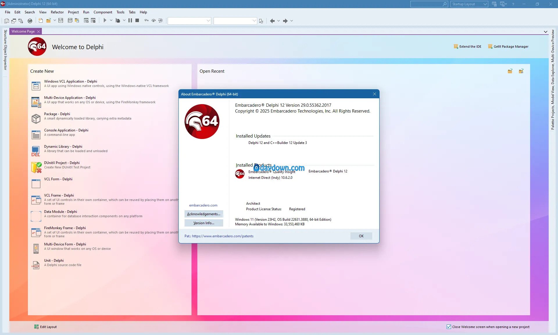Expand the Open toolbar dropdown arrow
558x335 pixels.
55,21
